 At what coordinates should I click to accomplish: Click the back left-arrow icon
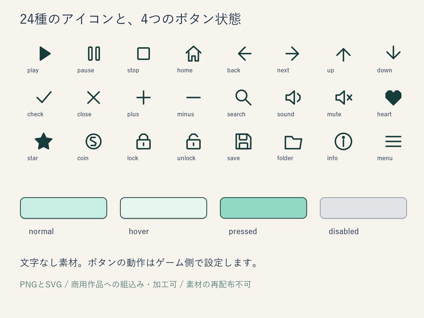tap(244, 53)
